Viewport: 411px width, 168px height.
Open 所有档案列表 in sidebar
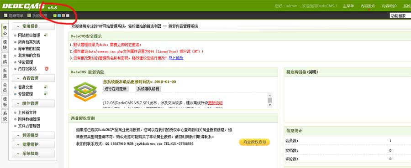point(29,42)
